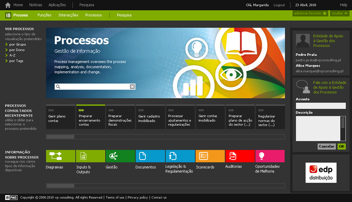Clear the search box with X
The image size is (352, 202).
coord(132,87)
